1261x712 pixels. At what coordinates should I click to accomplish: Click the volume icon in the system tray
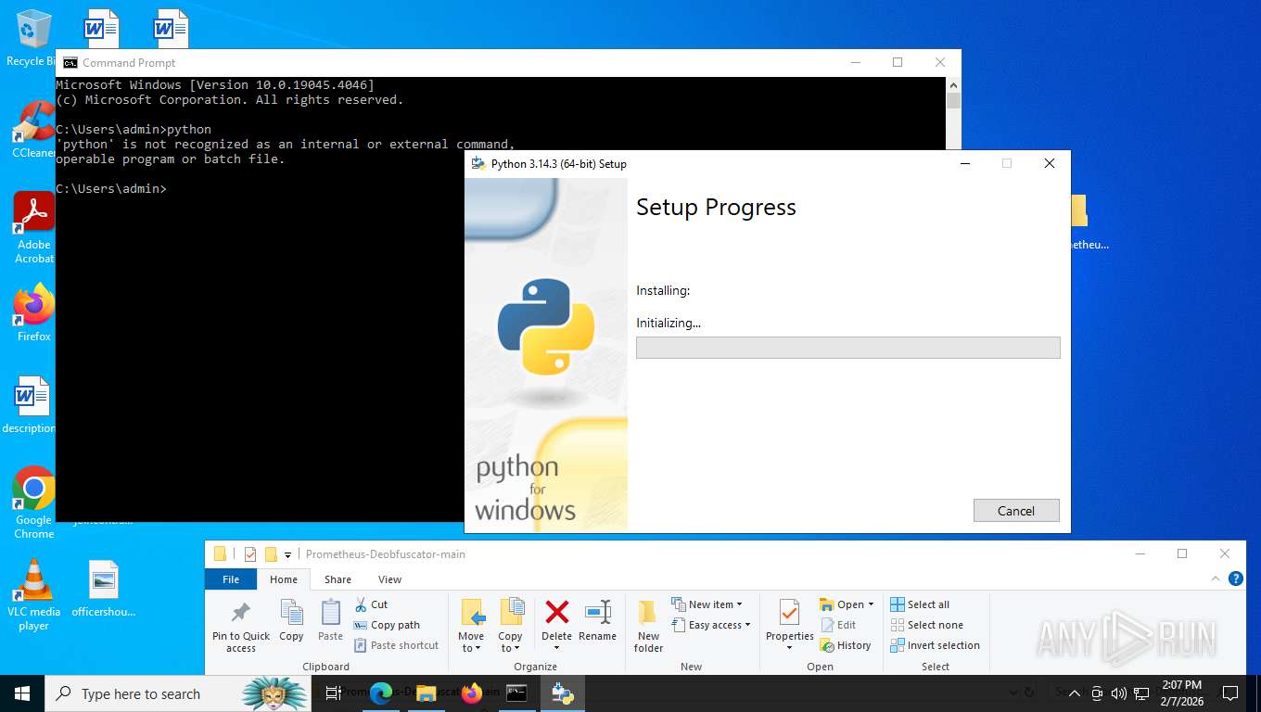point(1118,693)
